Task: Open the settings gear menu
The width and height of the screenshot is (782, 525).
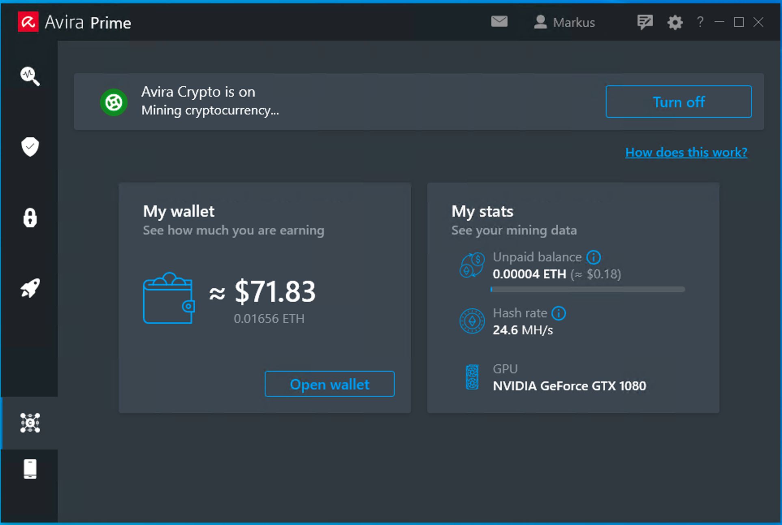Action: [674, 22]
